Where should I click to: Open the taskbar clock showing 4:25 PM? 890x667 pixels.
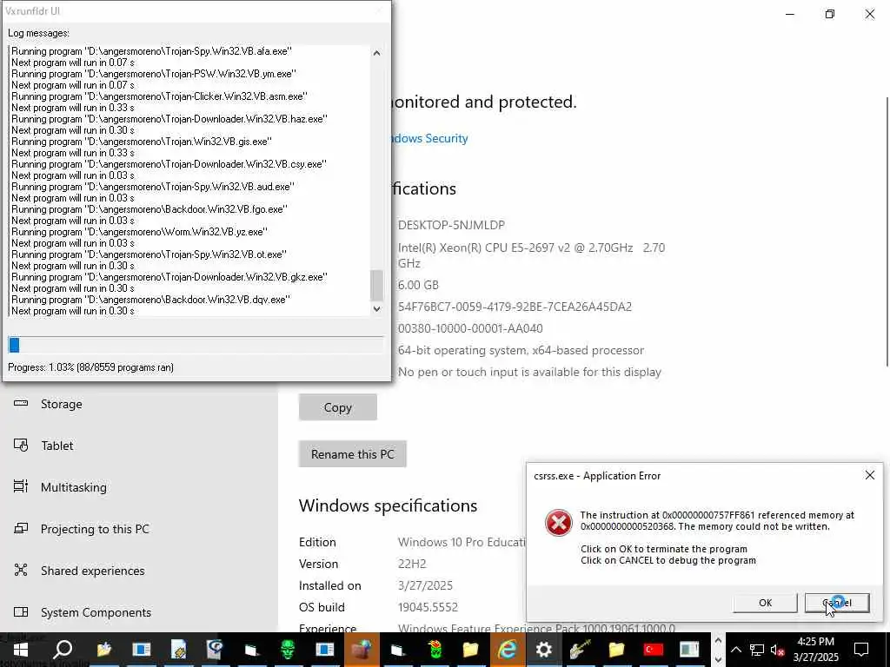pyautogui.click(x=815, y=650)
